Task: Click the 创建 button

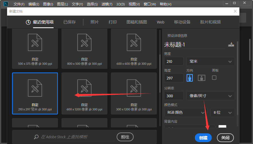Action: [203, 138]
